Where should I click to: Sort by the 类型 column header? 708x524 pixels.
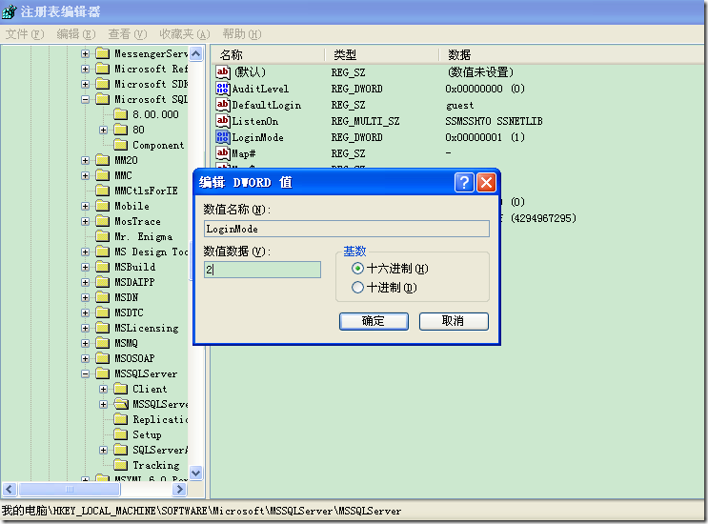(x=381, y=55)
